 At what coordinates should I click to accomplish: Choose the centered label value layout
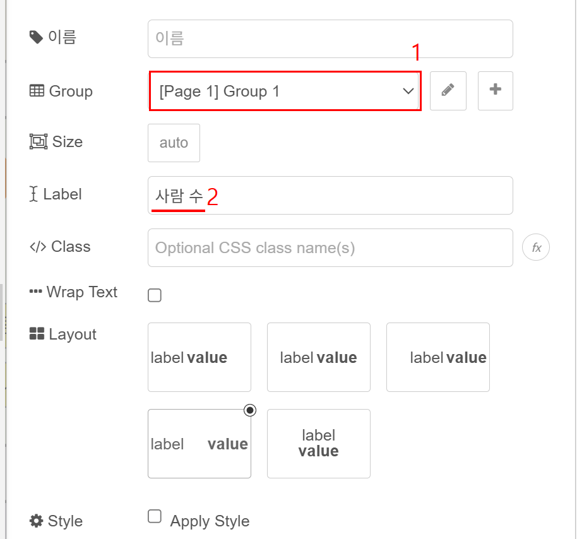[x=318, y=357]
